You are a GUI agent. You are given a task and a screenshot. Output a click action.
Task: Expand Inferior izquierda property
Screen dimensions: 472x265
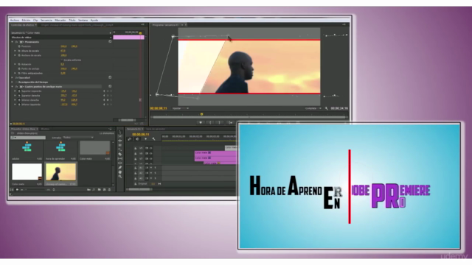pos(15,105)
